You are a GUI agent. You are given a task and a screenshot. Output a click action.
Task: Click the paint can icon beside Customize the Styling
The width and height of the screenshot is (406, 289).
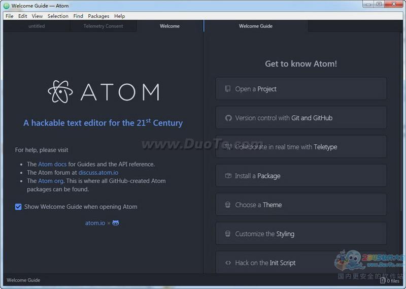tap(227, 234)
